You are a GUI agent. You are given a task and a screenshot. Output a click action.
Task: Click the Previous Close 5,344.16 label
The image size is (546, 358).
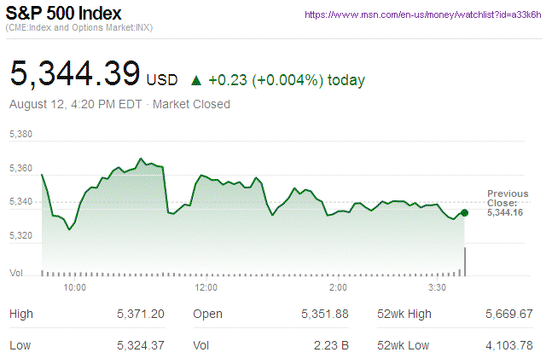click(503, 204)
